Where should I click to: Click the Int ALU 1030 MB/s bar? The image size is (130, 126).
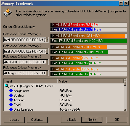(89, 47)
